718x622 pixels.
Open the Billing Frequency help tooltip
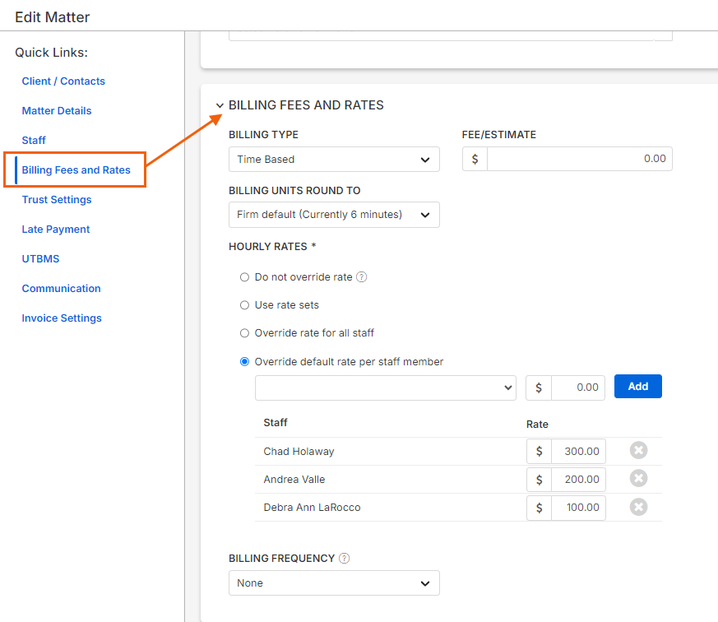(x=344, y=559)
